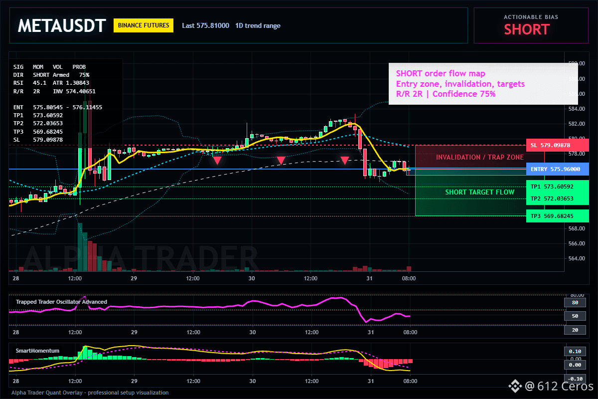Click the 582.00 price axis label
598x399 pixels.
pos(576,124)
